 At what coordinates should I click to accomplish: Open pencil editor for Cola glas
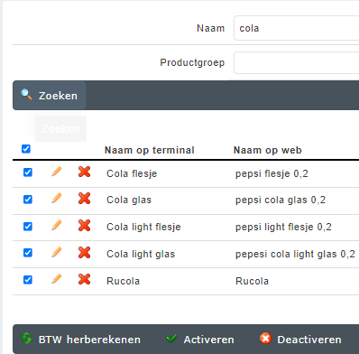[x=57, y=199]
